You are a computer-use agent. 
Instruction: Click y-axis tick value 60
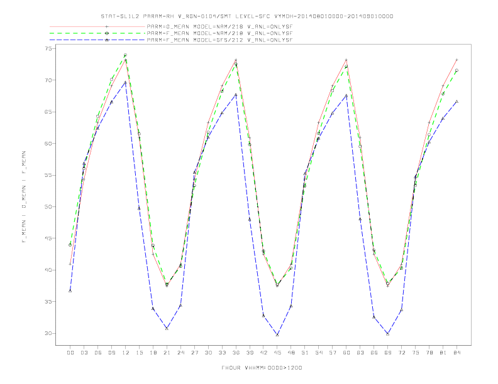tap(48, 144)
